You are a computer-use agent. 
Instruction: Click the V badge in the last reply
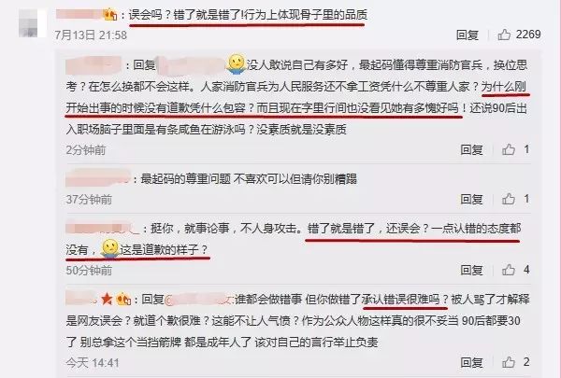click(x=123, y=299)
